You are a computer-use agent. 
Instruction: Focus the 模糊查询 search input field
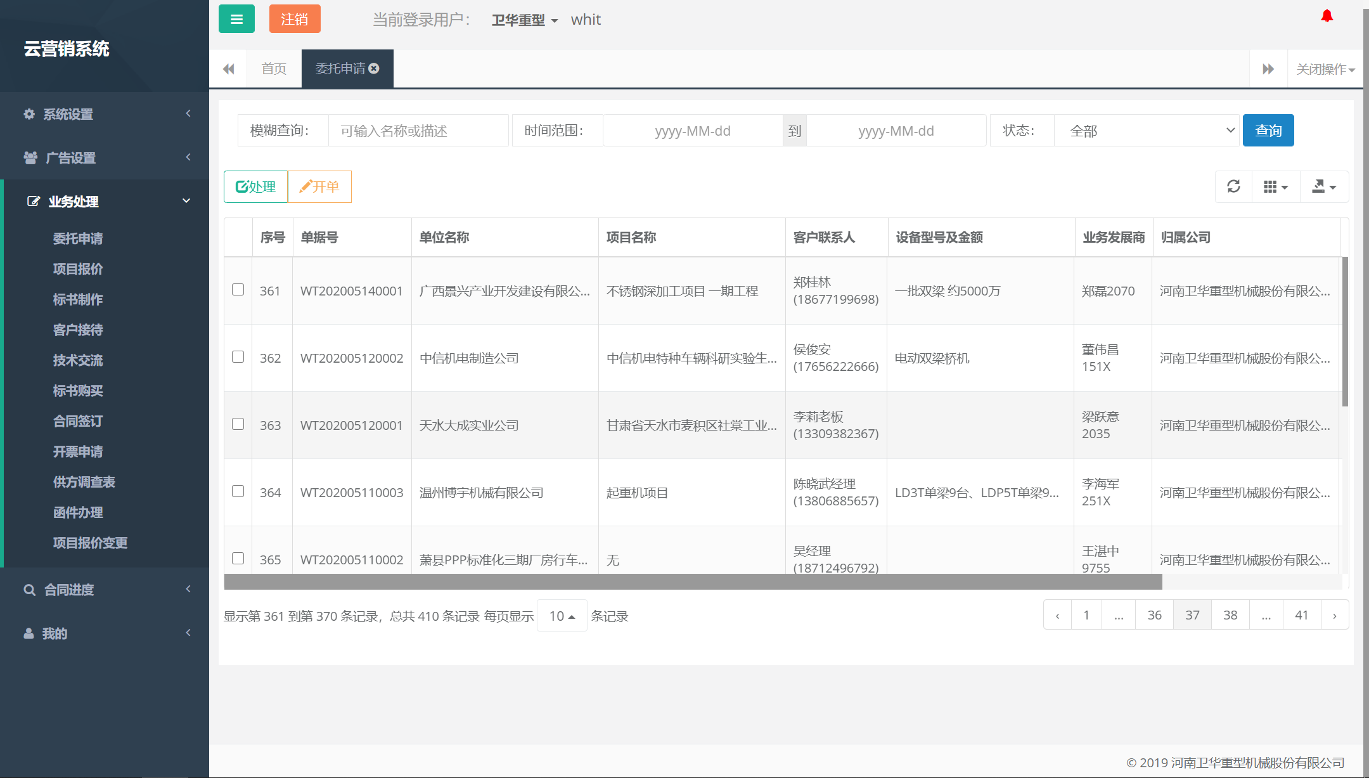pyautogui.click(x=418, y=131)
